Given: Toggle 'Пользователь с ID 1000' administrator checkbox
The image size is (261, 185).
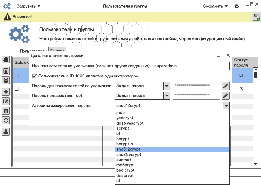Looking at the screenshot, I should [x=34, y=76].
